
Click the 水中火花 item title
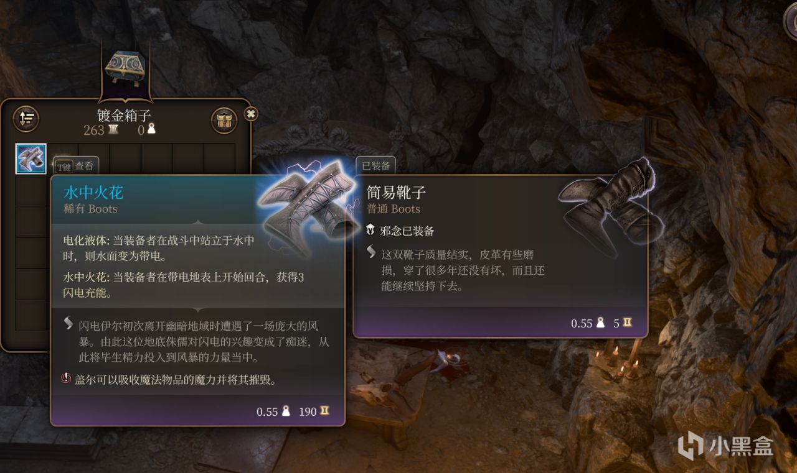click(93, 193)
